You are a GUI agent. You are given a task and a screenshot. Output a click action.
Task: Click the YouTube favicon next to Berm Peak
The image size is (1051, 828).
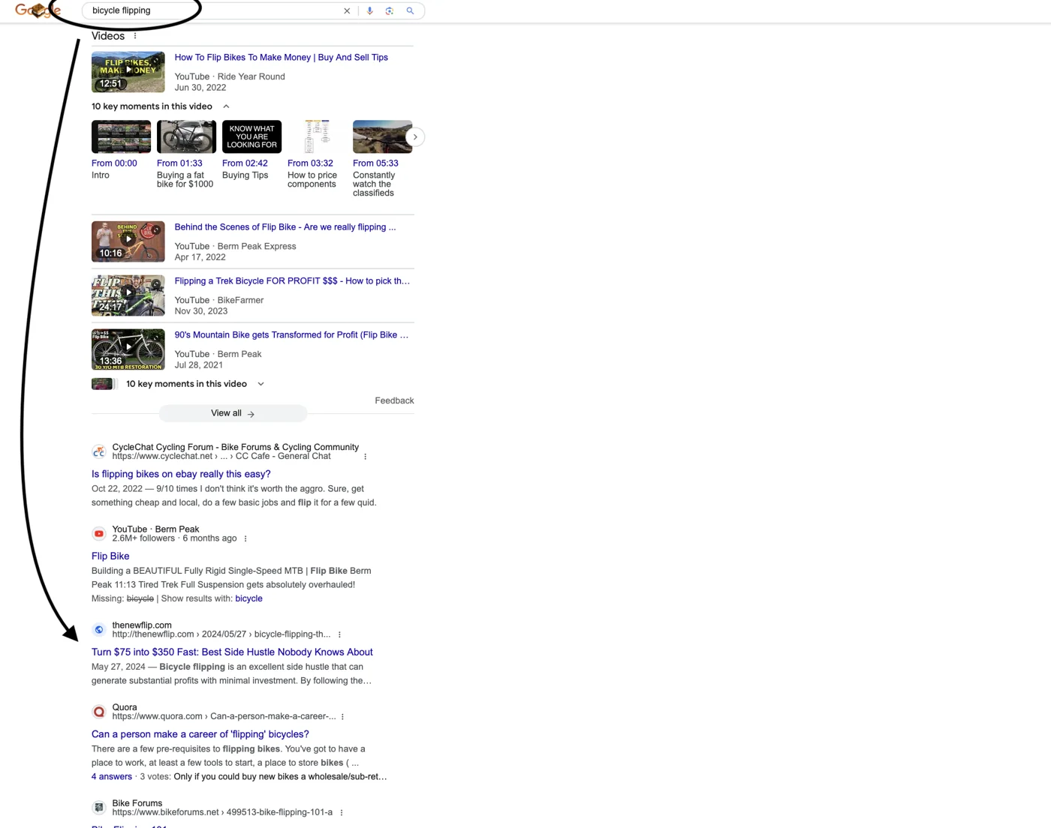(99, 534)
